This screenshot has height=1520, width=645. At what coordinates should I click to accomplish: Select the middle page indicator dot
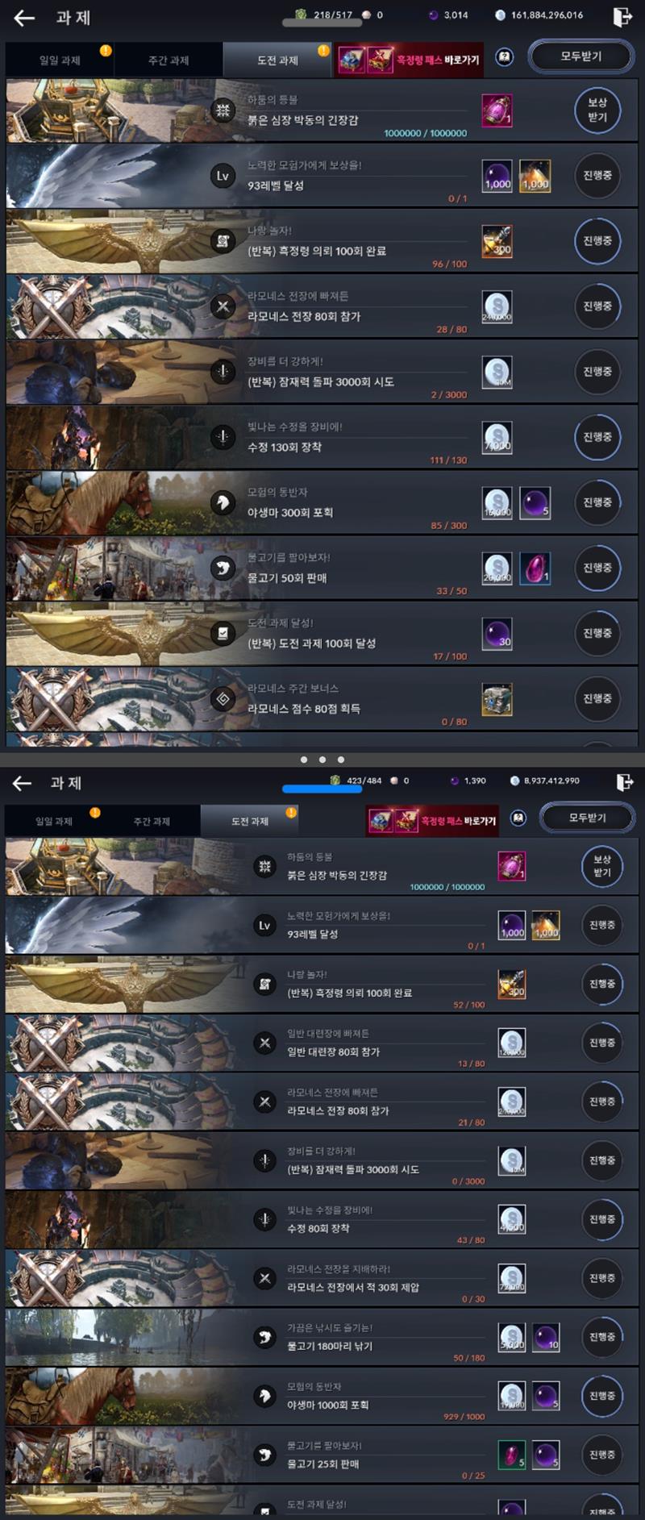coord(322,760)
